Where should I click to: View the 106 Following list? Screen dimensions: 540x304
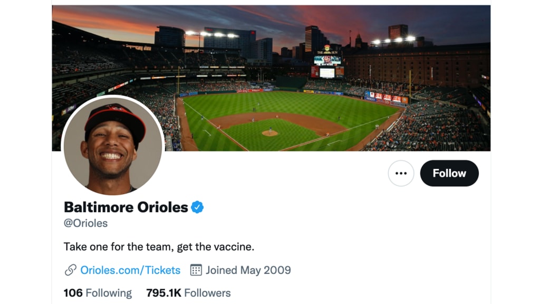98,293
